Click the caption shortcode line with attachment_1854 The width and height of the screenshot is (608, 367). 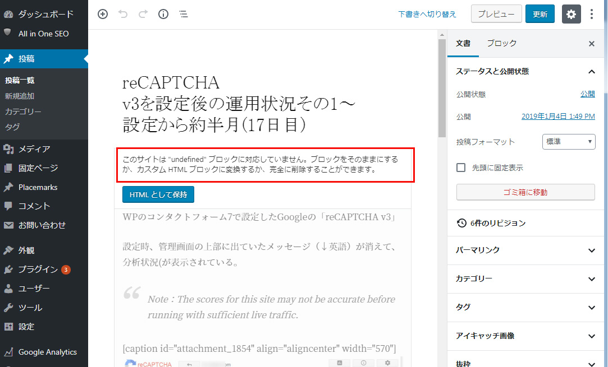pos(259,349)
